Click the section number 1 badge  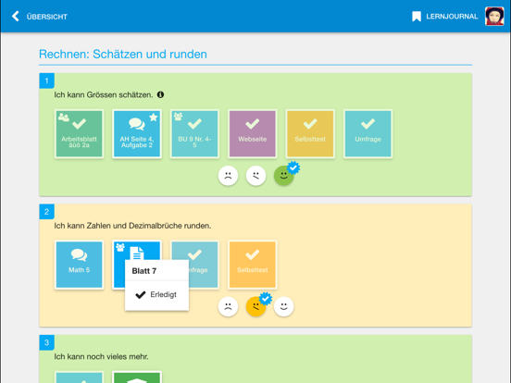coord(46,80)
